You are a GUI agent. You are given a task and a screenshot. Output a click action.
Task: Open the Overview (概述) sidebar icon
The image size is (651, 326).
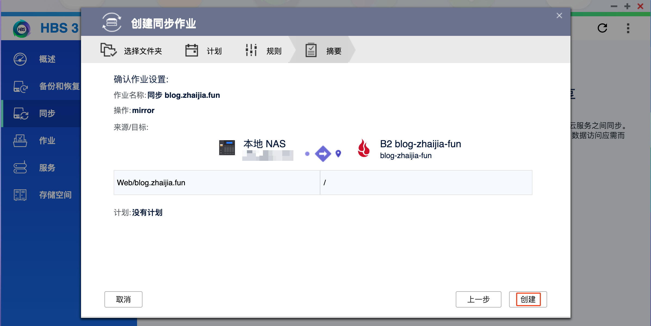click(x=20, y=59)
